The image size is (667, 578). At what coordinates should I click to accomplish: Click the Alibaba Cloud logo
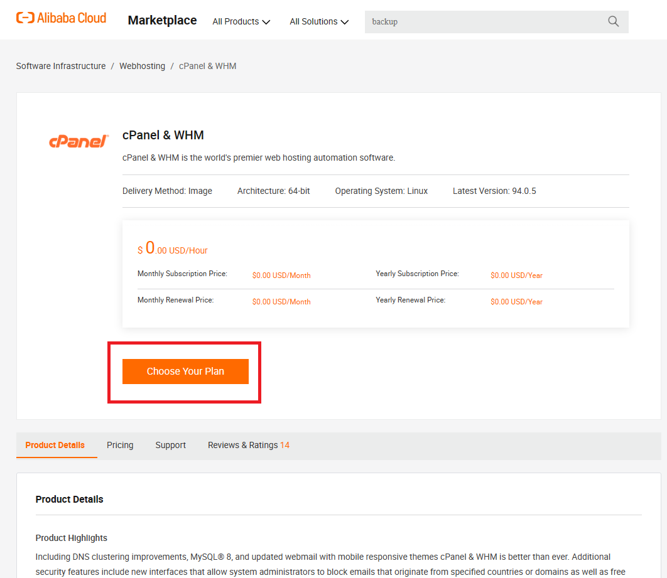(x=62, y=18)
